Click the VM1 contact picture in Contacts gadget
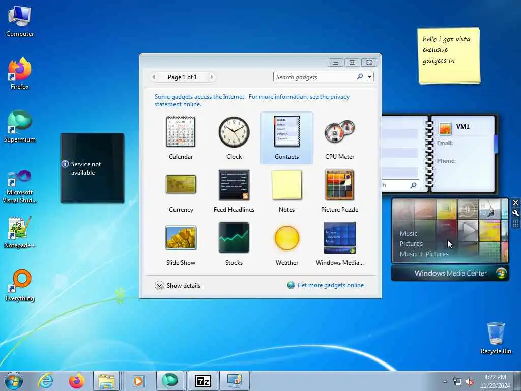This screenshot has height=391, width=521. tap(445, 128)
